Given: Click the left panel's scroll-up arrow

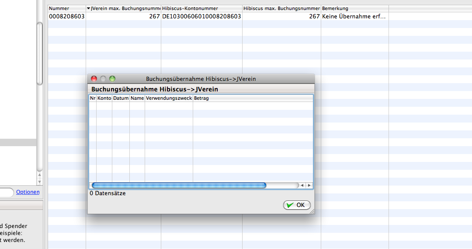Looking at the screenshot, I should coord(39,175).
